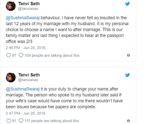Click Tanvi Seth name on second tweet
The width and height of the screenshot is (166, 124).
coord(29,75)
